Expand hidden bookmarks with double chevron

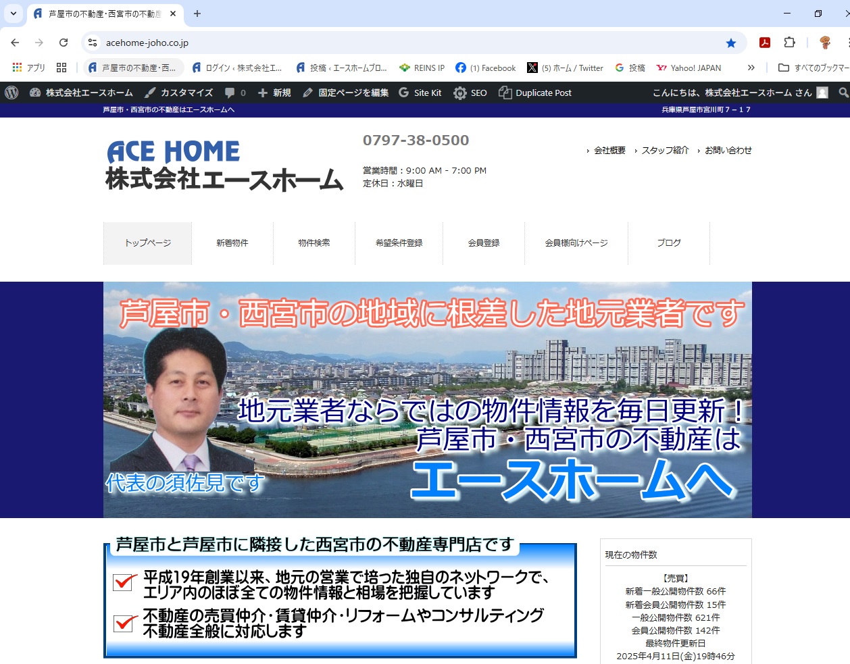click(x=751, y=68)
